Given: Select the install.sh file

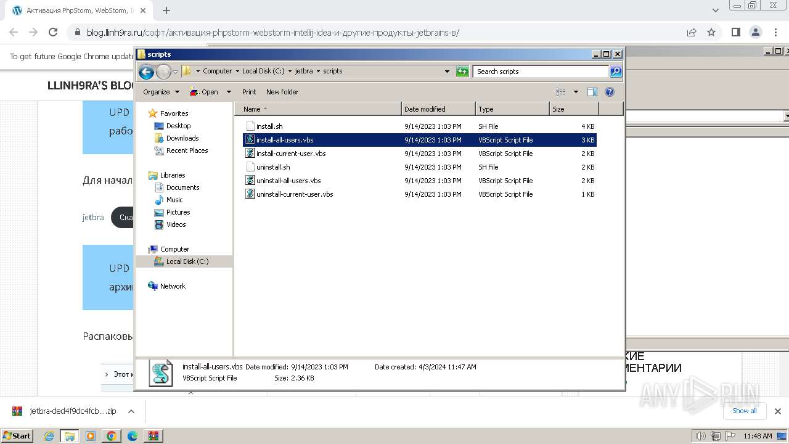Looking at the screenshot, I should [x=420, y=126].
